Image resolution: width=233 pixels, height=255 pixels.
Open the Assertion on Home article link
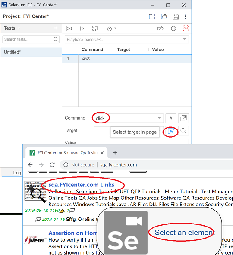pos(72,233)
